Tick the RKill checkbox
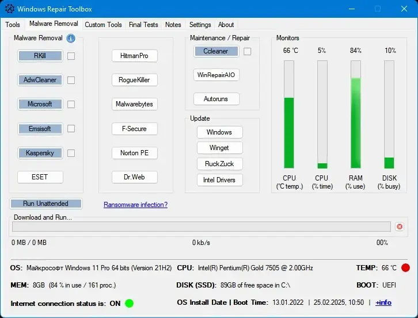Image resolution: width=418 pixels, height=318 pixels. [71, 56]
